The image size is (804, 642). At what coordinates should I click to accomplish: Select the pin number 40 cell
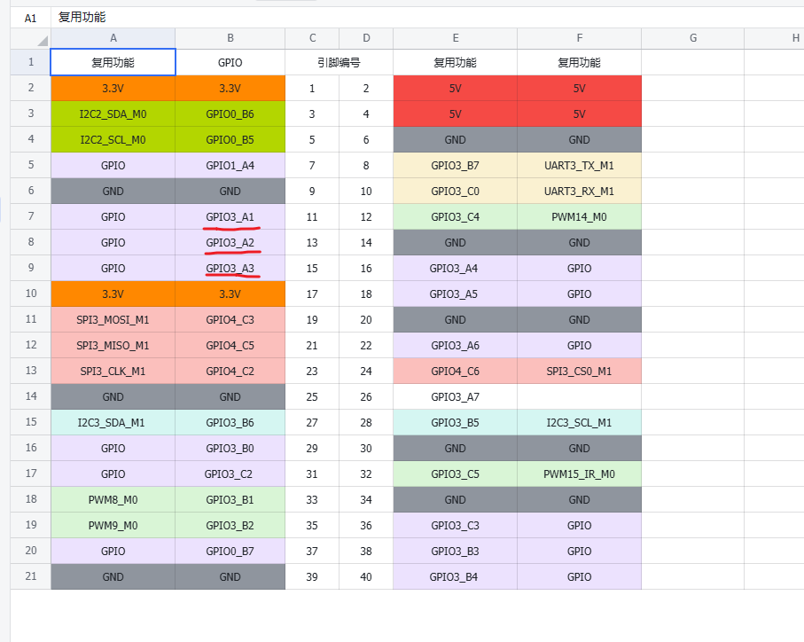366,576
